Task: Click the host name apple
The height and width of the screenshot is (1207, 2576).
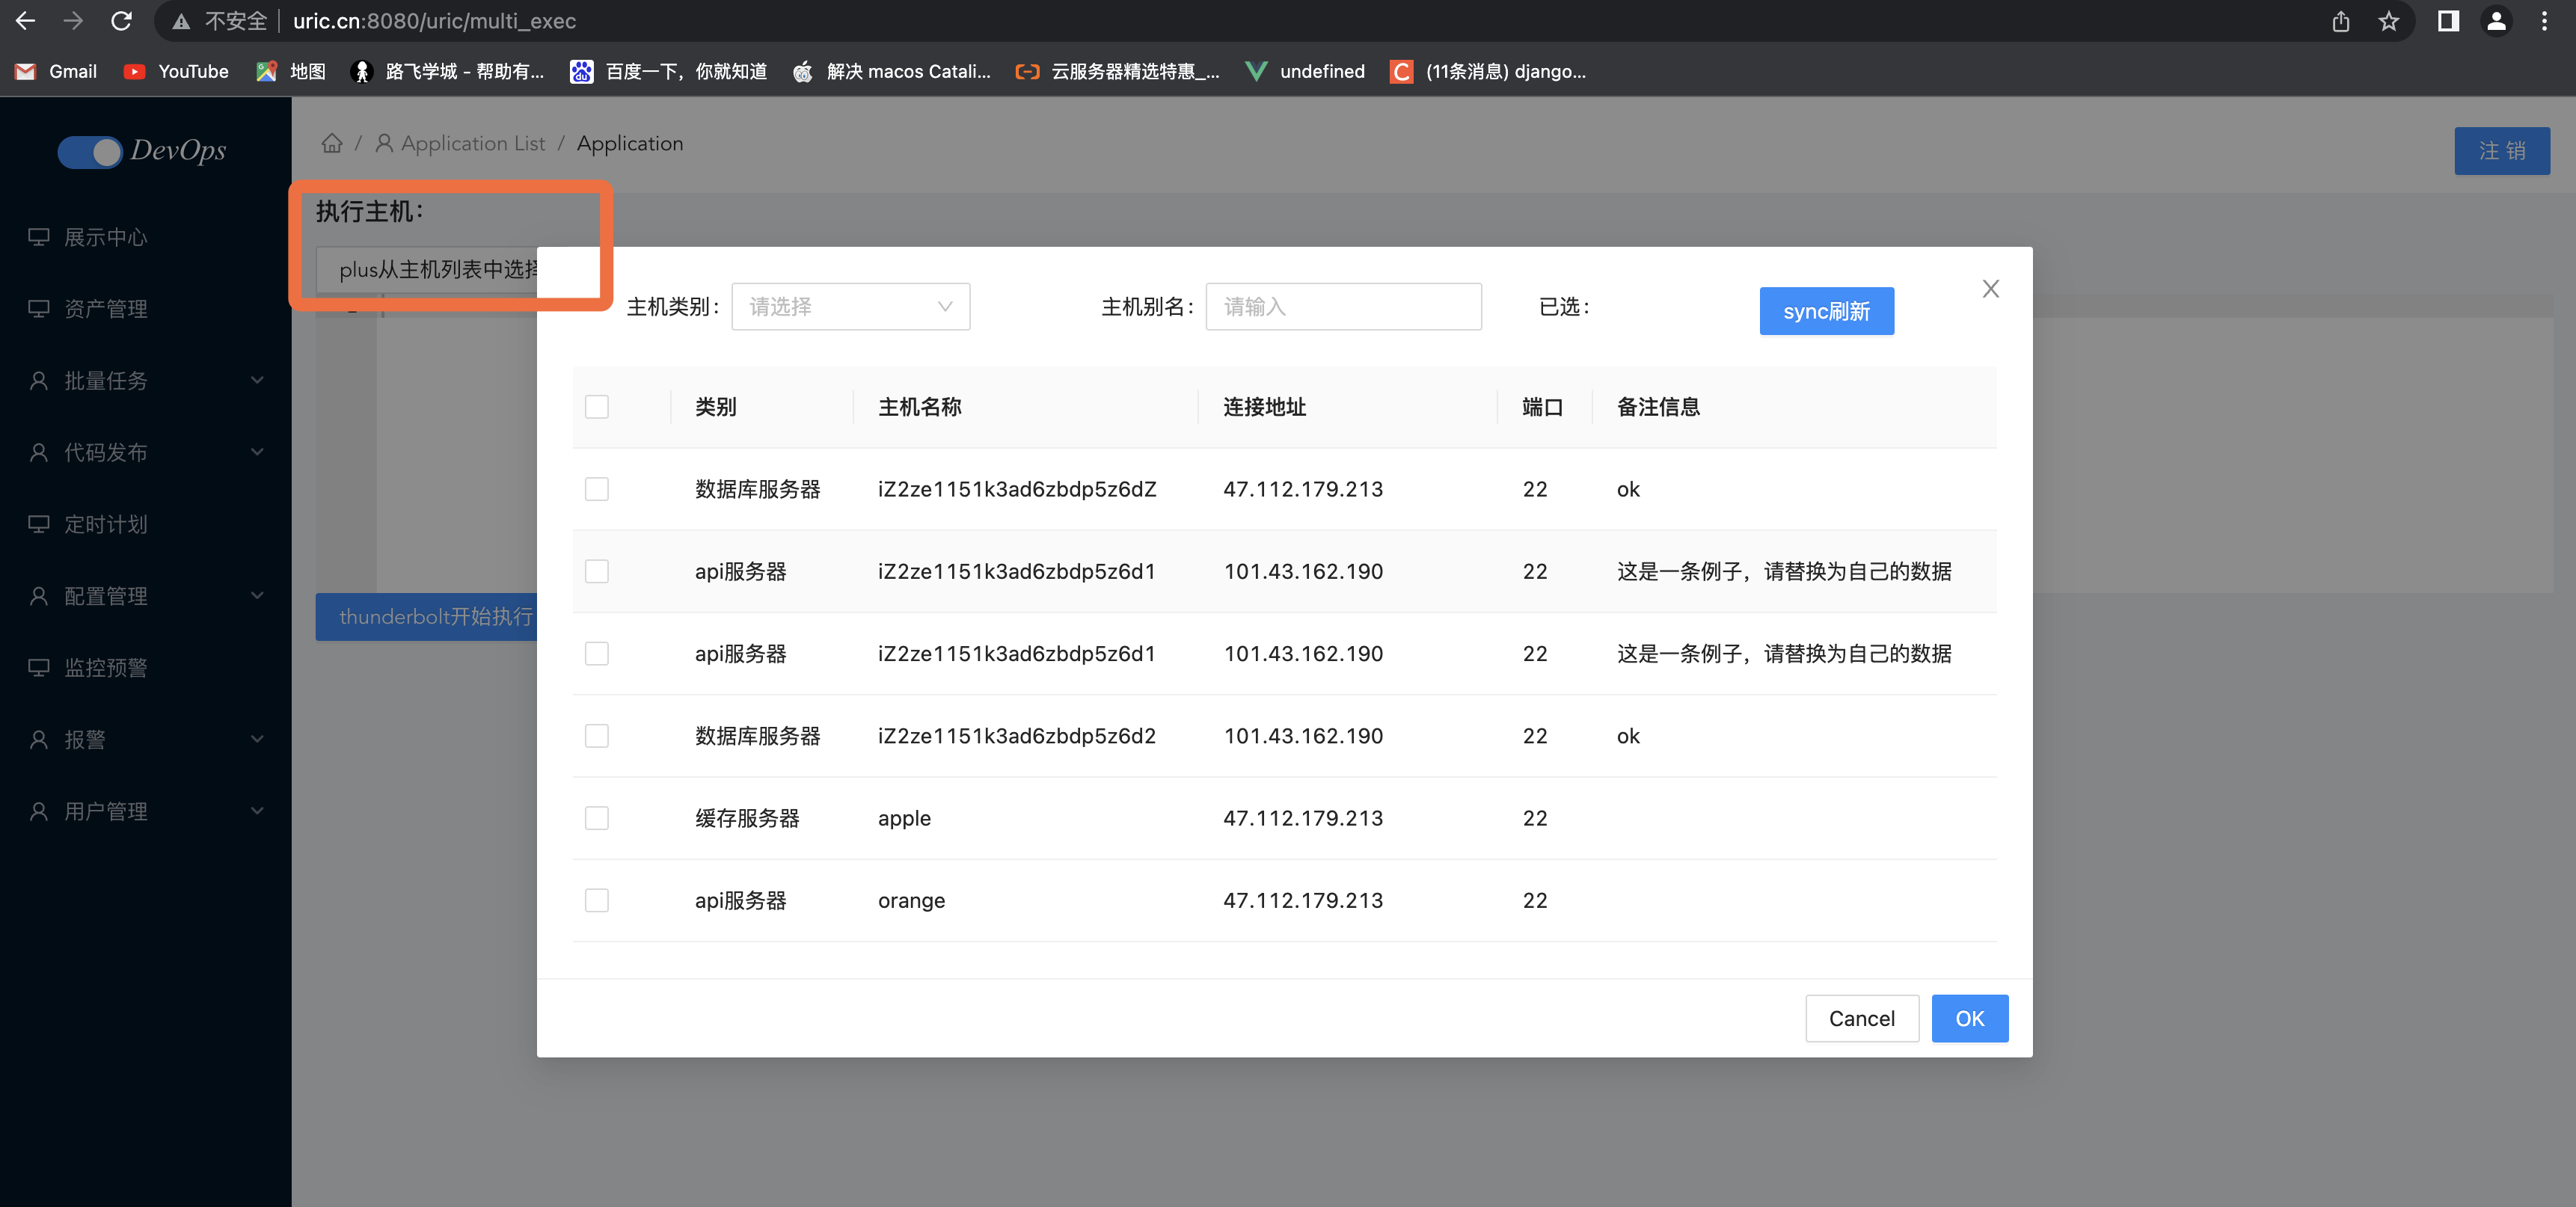Action: (x=904, y=818)
